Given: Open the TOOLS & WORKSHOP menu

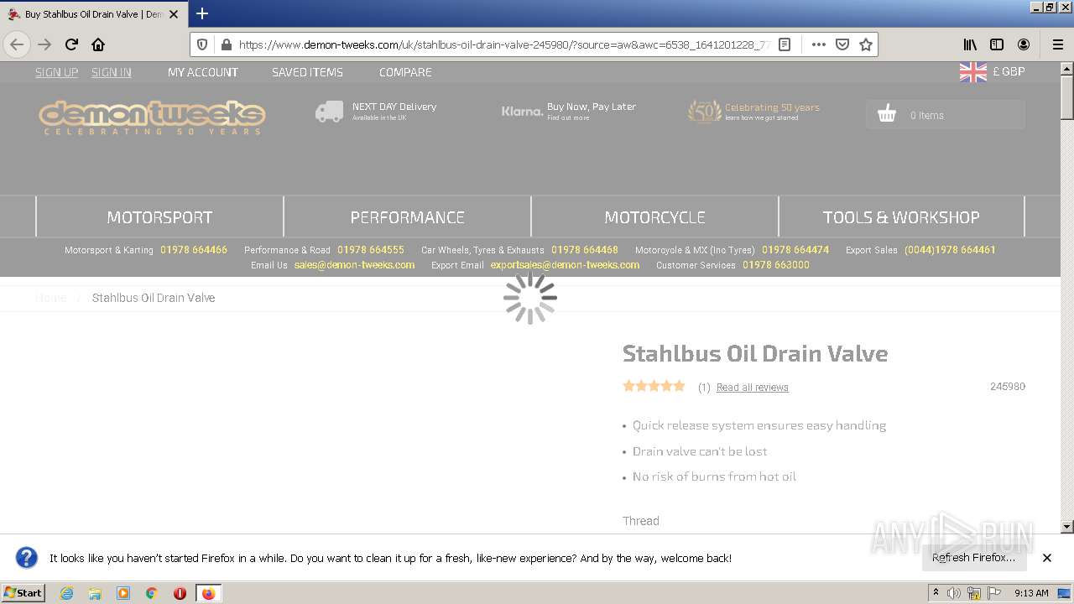Looking at the screenshot, I should (901, 217).
